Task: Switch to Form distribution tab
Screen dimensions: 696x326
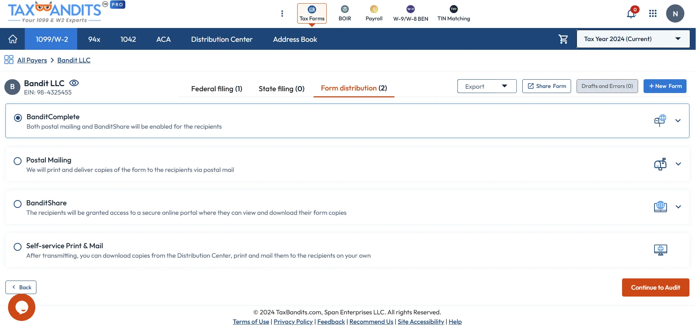Action: (x=354, y=88)
